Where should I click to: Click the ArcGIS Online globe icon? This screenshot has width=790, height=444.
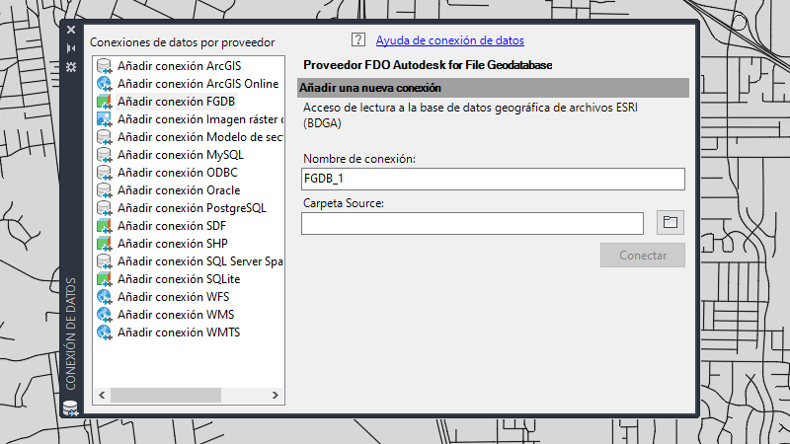tap(105, 84)
